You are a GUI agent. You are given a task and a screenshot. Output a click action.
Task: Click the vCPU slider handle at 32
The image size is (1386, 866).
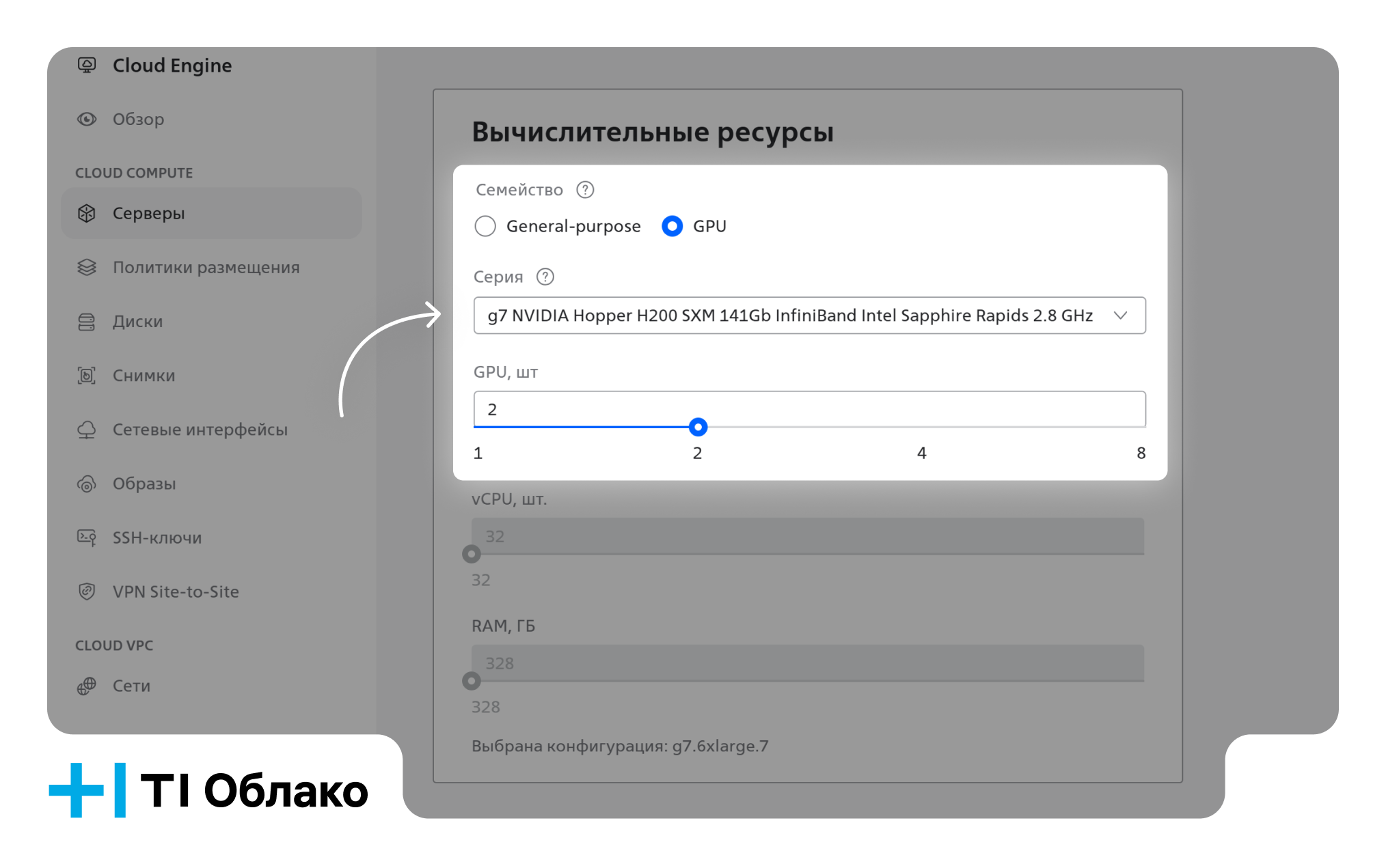tap(472, 554)
